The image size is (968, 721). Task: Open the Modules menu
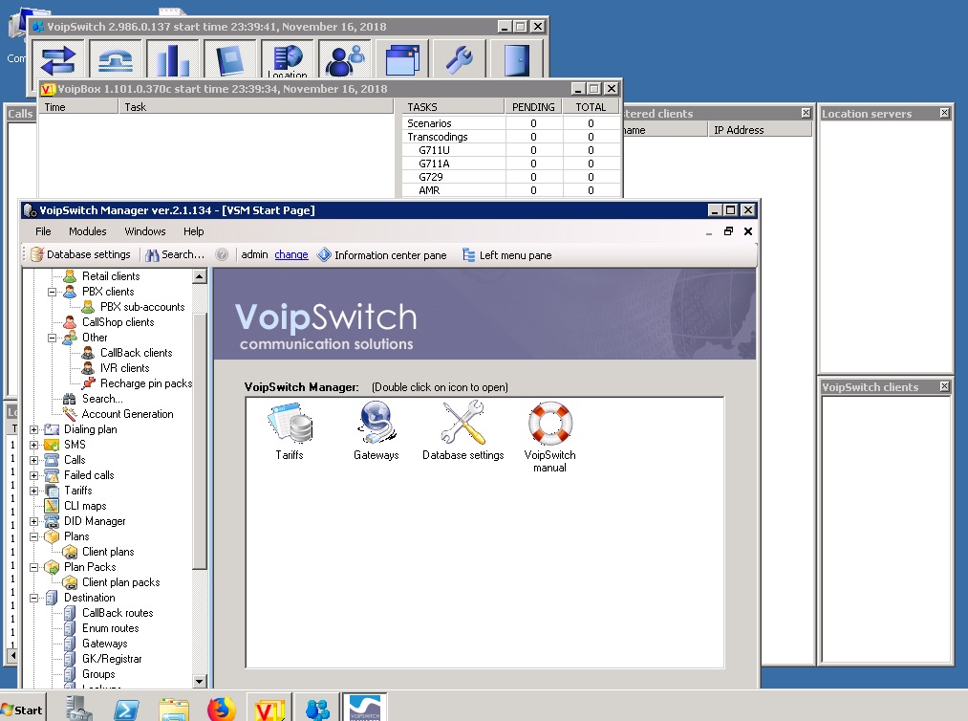[x=88, y=231]
